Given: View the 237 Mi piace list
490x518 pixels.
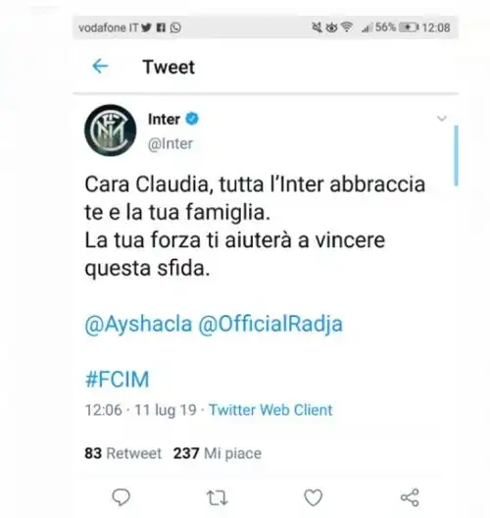Looking at the screenshot, I should (218, 453).
